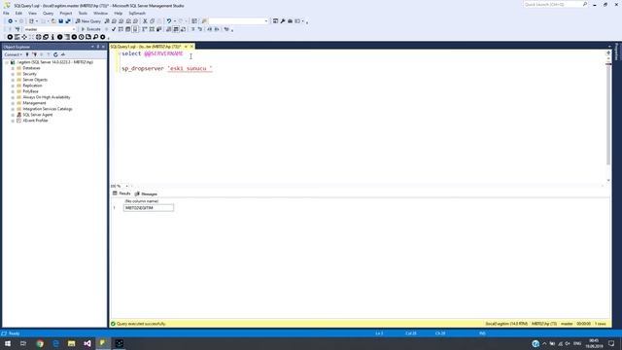Expand Always On High Availability node
Screen dimensions: 622x350
pyautogui.click(x=13, y=97)
